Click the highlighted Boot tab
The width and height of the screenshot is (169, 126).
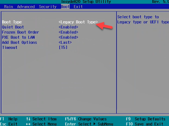point(65,7)
